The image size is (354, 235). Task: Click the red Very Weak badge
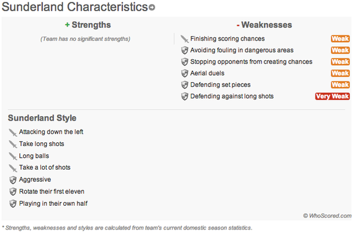(332, 96)
